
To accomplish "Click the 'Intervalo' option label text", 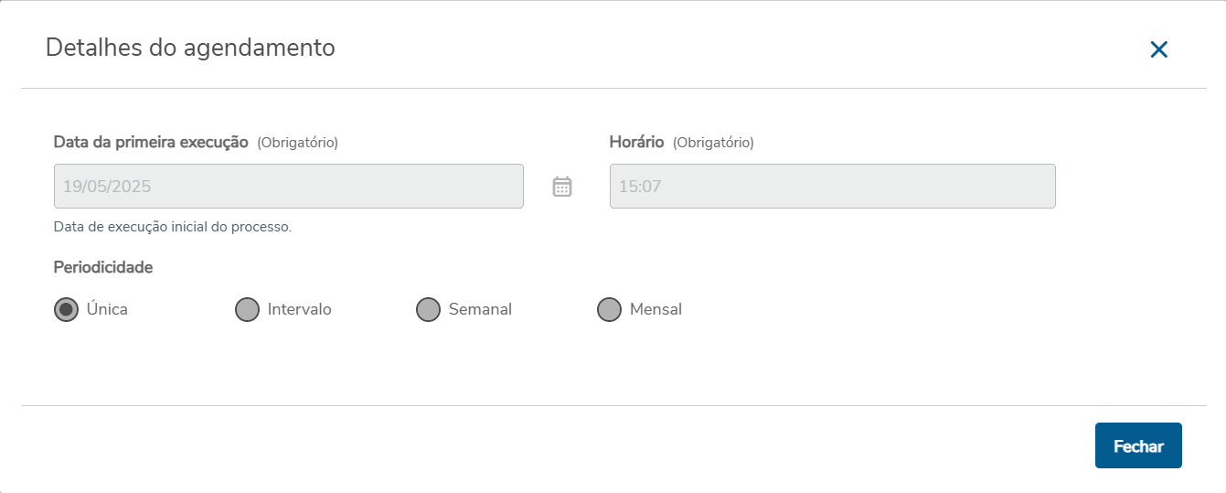I will pyautogui.click(x=299, y=309).
